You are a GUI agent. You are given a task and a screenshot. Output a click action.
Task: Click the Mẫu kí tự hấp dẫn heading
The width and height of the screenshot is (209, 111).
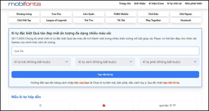(26, 97)
